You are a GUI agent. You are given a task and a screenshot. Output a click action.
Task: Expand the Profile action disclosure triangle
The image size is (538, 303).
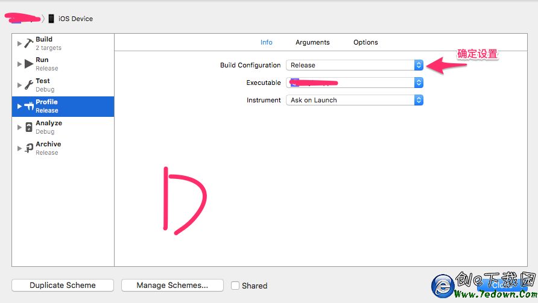tap(19, 106)
